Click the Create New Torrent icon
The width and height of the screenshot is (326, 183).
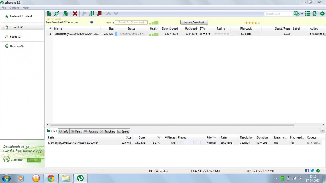pos(65,14)
